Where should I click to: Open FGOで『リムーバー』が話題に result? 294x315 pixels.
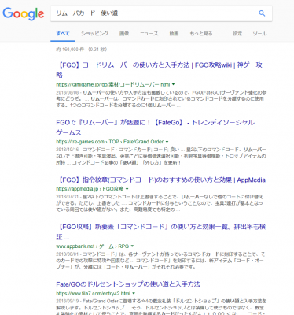click(155, 128)
